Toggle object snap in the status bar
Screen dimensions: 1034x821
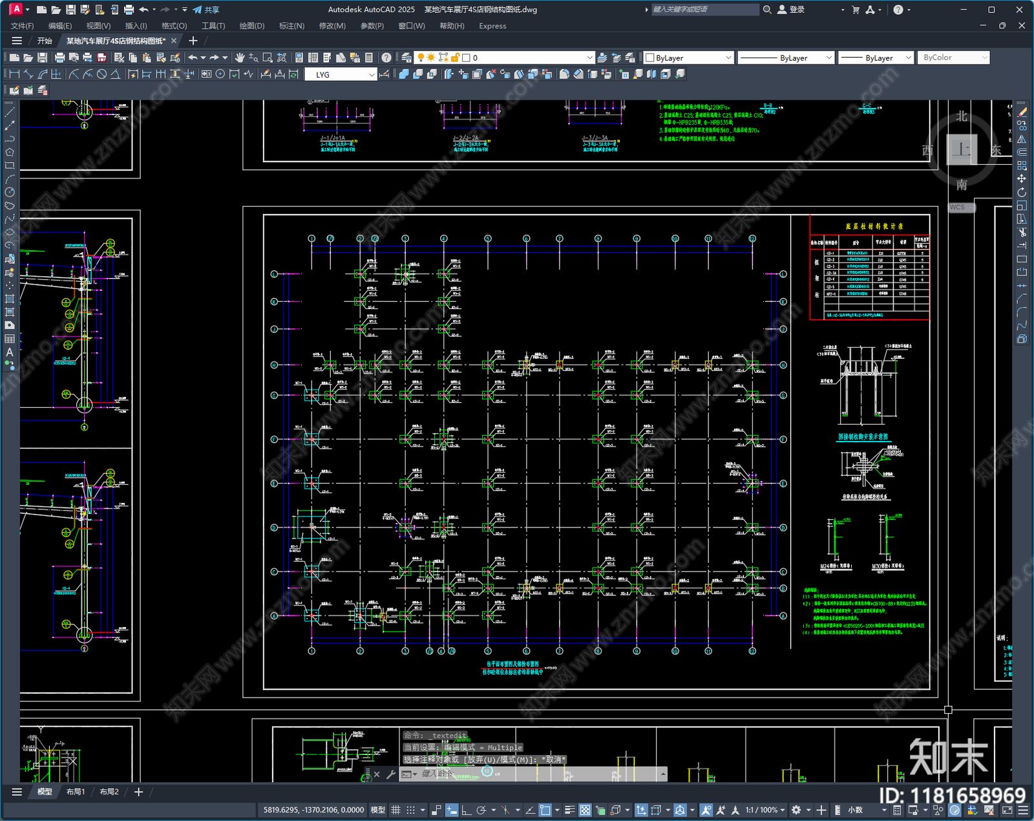pos(545,810)
